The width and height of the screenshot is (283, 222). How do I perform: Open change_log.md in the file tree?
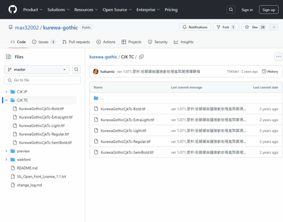click(x=29, y=185)
